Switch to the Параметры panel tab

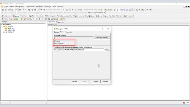tap(60, 22)
